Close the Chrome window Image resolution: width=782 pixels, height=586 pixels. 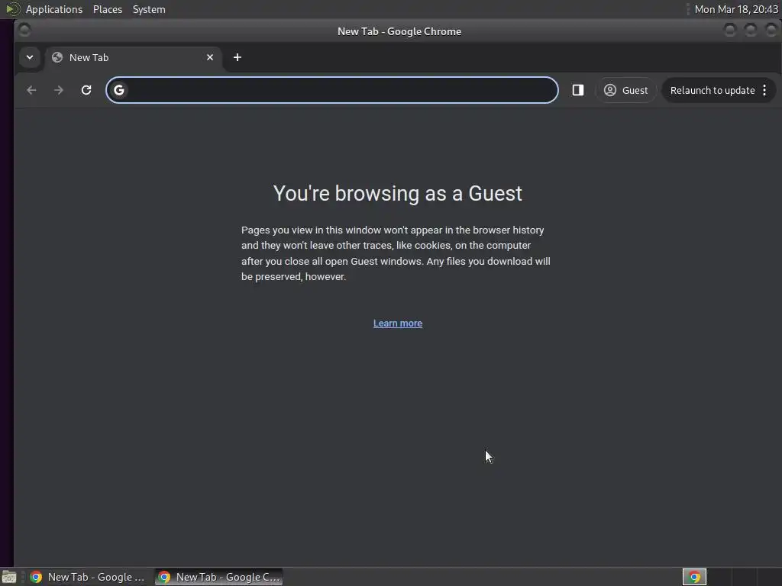[x=771, y=31]
